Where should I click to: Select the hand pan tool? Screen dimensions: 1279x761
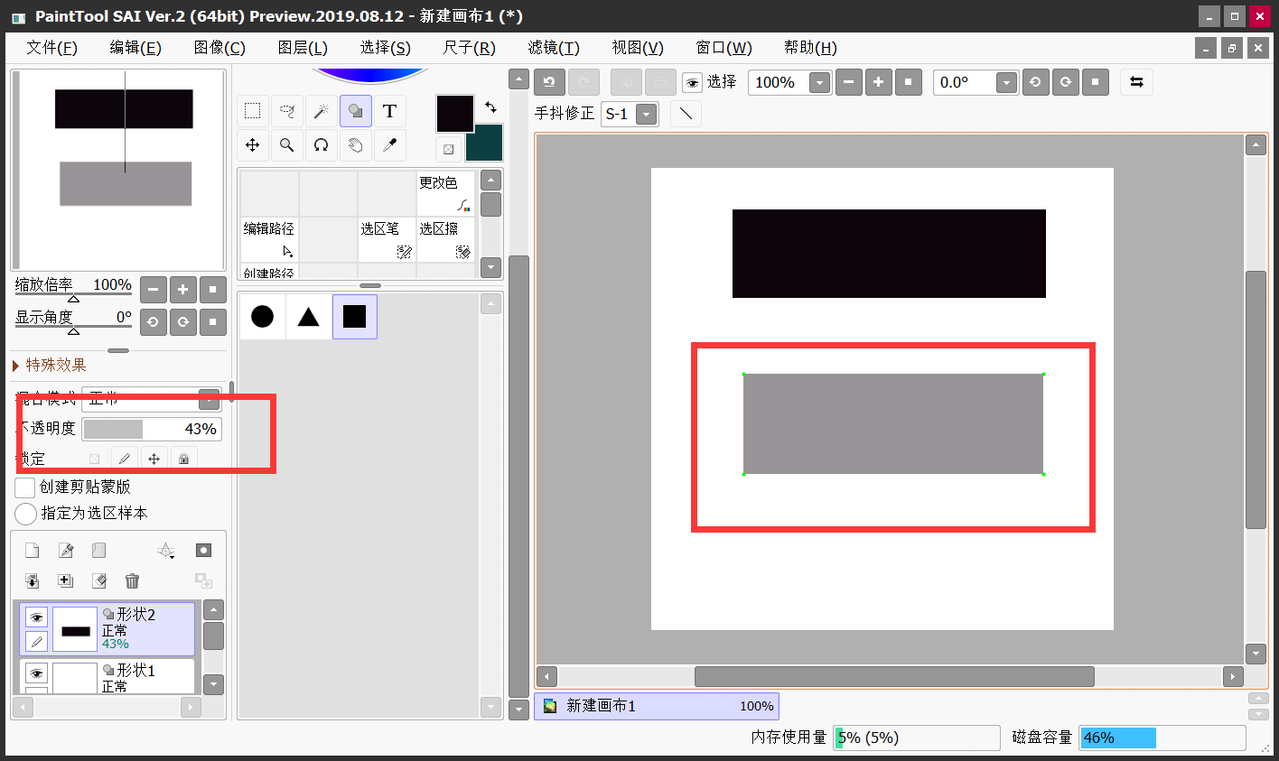(x=356, y=145)
